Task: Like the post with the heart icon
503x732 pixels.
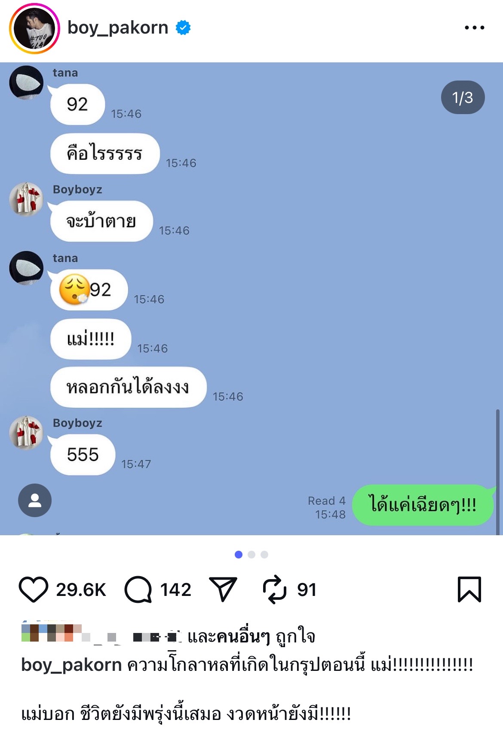Action: pyautogui.click(x=34, y=589)
